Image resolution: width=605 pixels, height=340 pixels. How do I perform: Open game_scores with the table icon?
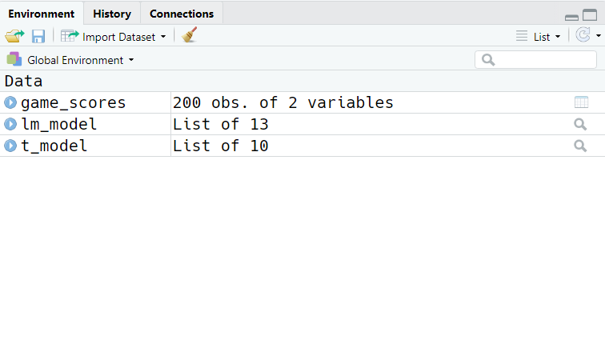[581, 102]
